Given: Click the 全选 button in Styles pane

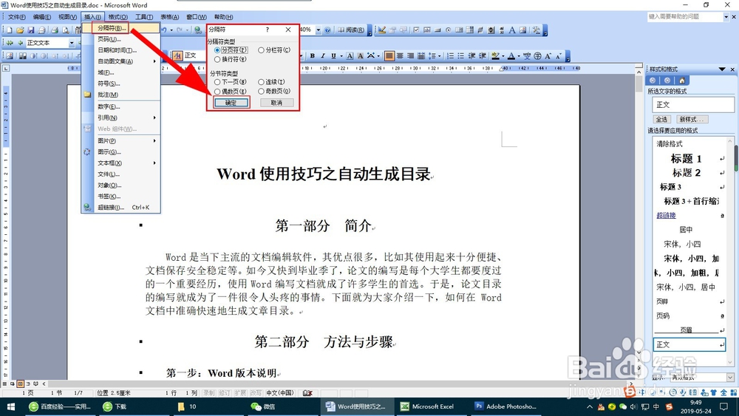Looking at the screenshot, I should click(661, 119).
